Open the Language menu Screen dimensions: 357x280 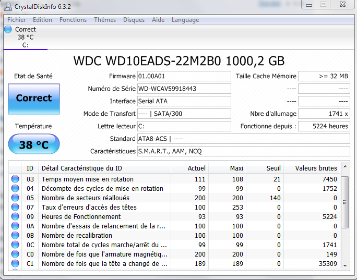click(x=185, y=20)
